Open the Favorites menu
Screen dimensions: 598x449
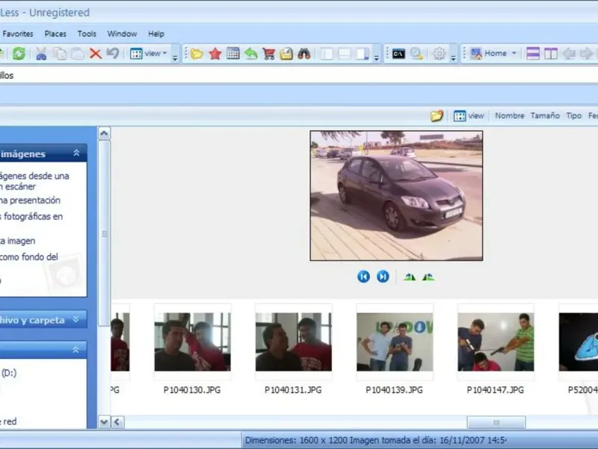tap(18, 34)
